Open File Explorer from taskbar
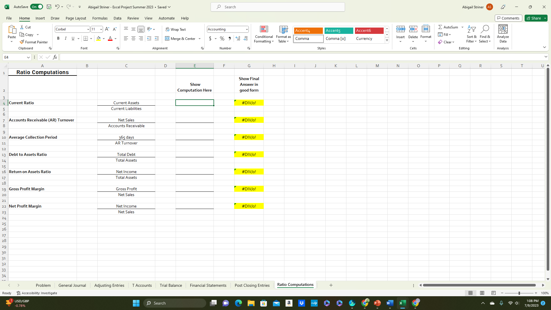Screen dimensions: 551x310 [251, 303]
